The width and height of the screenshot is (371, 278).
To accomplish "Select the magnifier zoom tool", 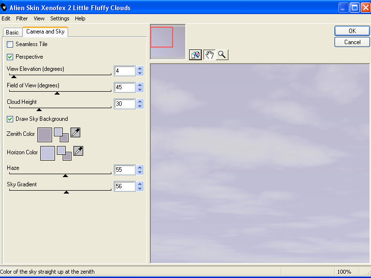I will (x=222, y=55).
